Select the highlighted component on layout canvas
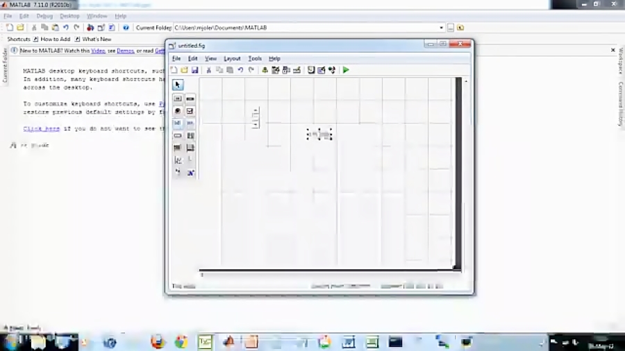This screenshot has height=351, width=625. (319, 134)
